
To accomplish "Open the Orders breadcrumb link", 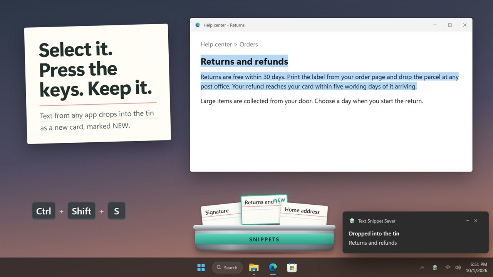I will click(x=249, y=44).
